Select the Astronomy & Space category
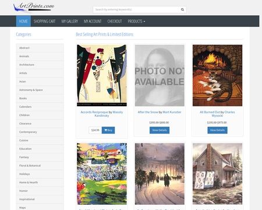The width and height of the screenshot is (262, 210). (40, 90)
